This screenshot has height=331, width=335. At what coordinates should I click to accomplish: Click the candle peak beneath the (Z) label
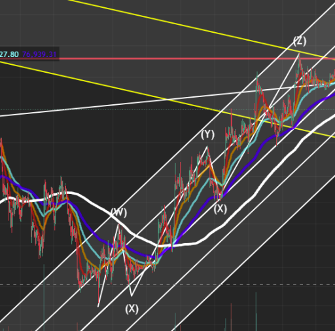299,55
